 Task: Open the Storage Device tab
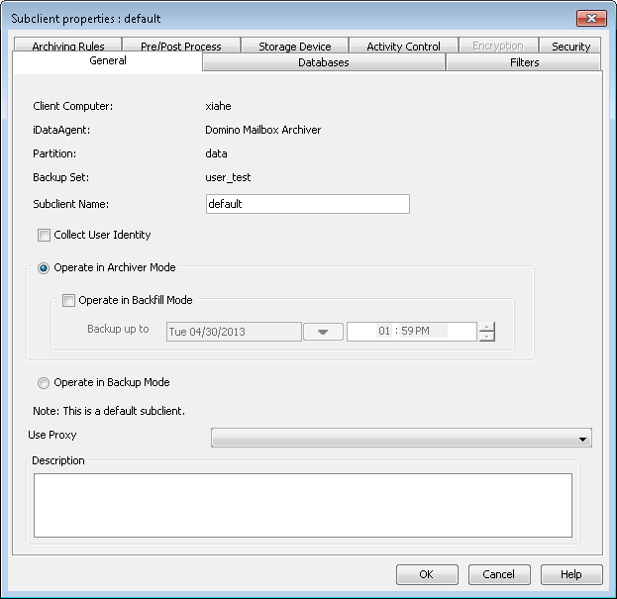point(294,47)
